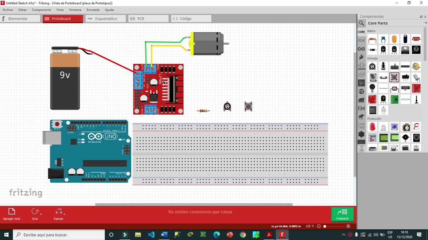Pick the LED dot matrix part
Viewport: 428px width, 240px height.
372,137
